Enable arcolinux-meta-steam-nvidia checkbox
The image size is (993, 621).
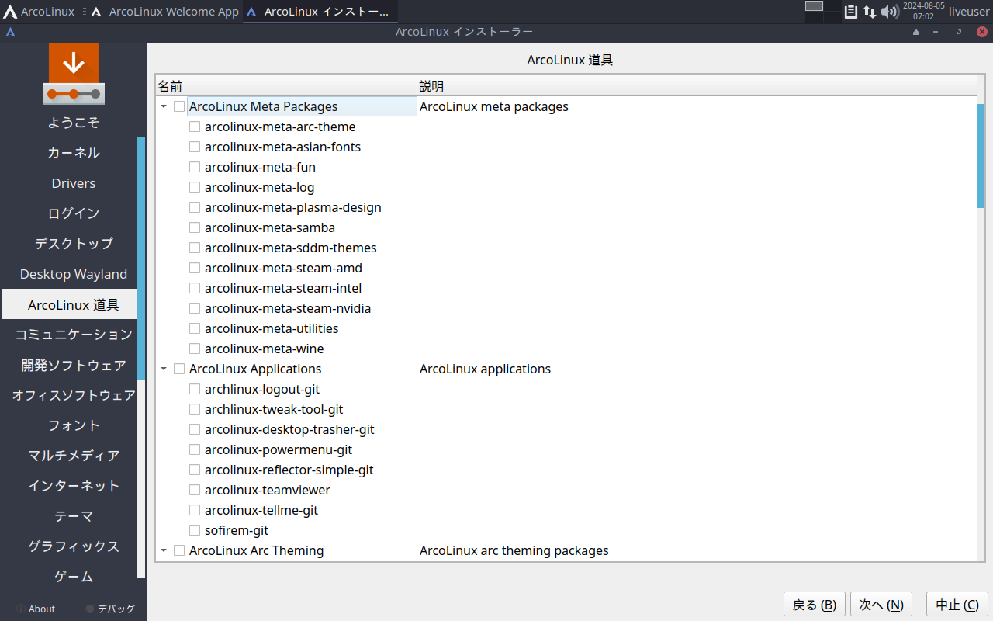tap(195, 308)
